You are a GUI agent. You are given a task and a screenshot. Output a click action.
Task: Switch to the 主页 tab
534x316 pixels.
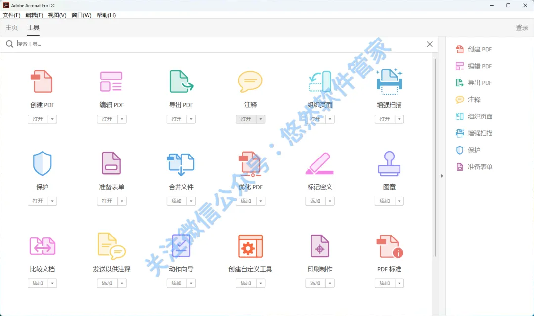(11, 27)
